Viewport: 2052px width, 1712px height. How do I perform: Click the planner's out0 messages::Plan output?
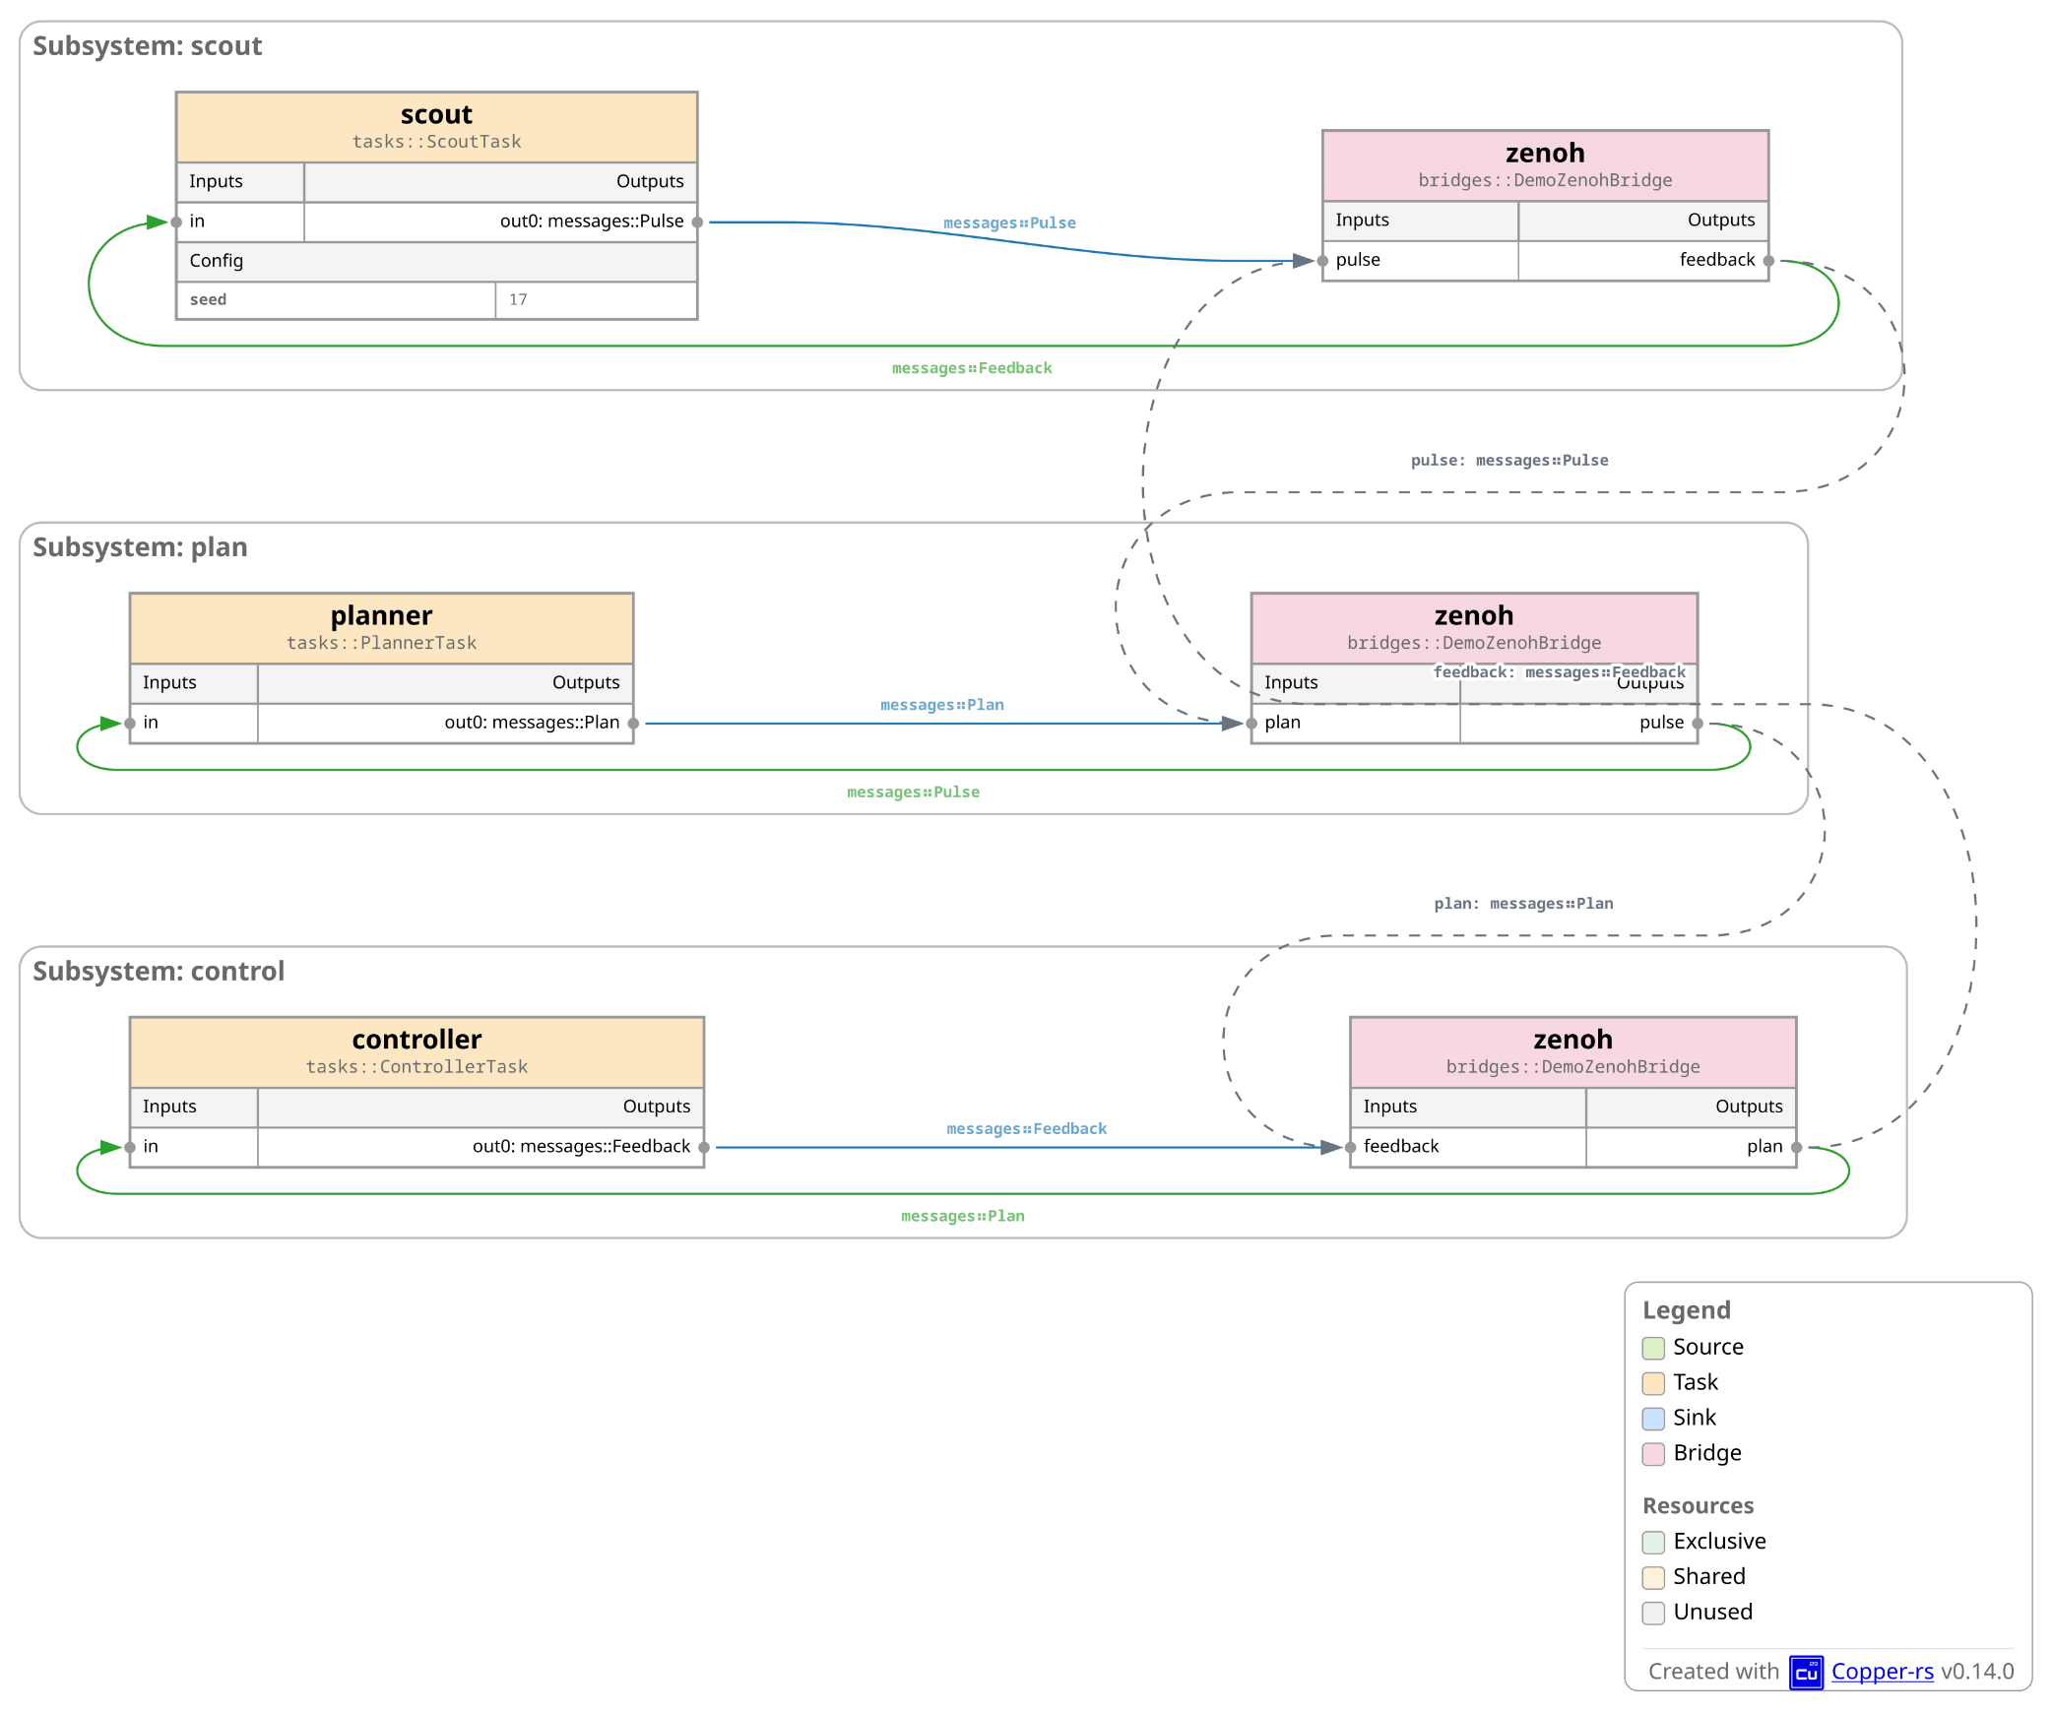532,723
